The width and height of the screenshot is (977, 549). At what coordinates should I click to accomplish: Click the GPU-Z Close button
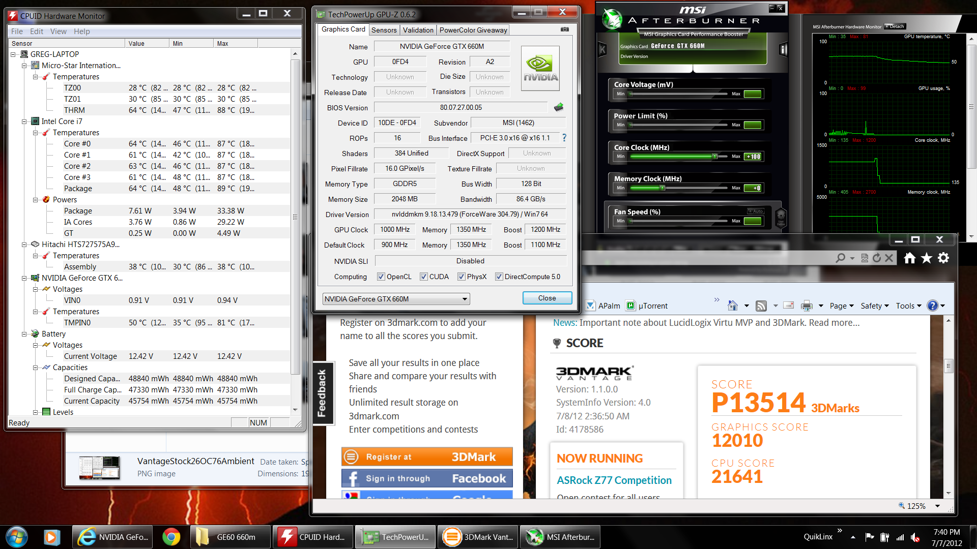tap(547, 298)
